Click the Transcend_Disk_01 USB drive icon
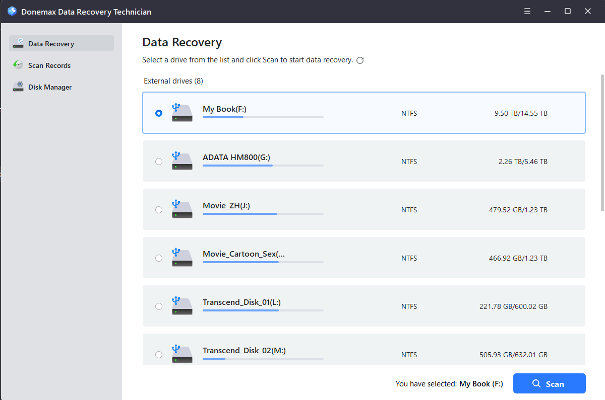Viewport: 605px width, 400px height. (x=181, y=306)
